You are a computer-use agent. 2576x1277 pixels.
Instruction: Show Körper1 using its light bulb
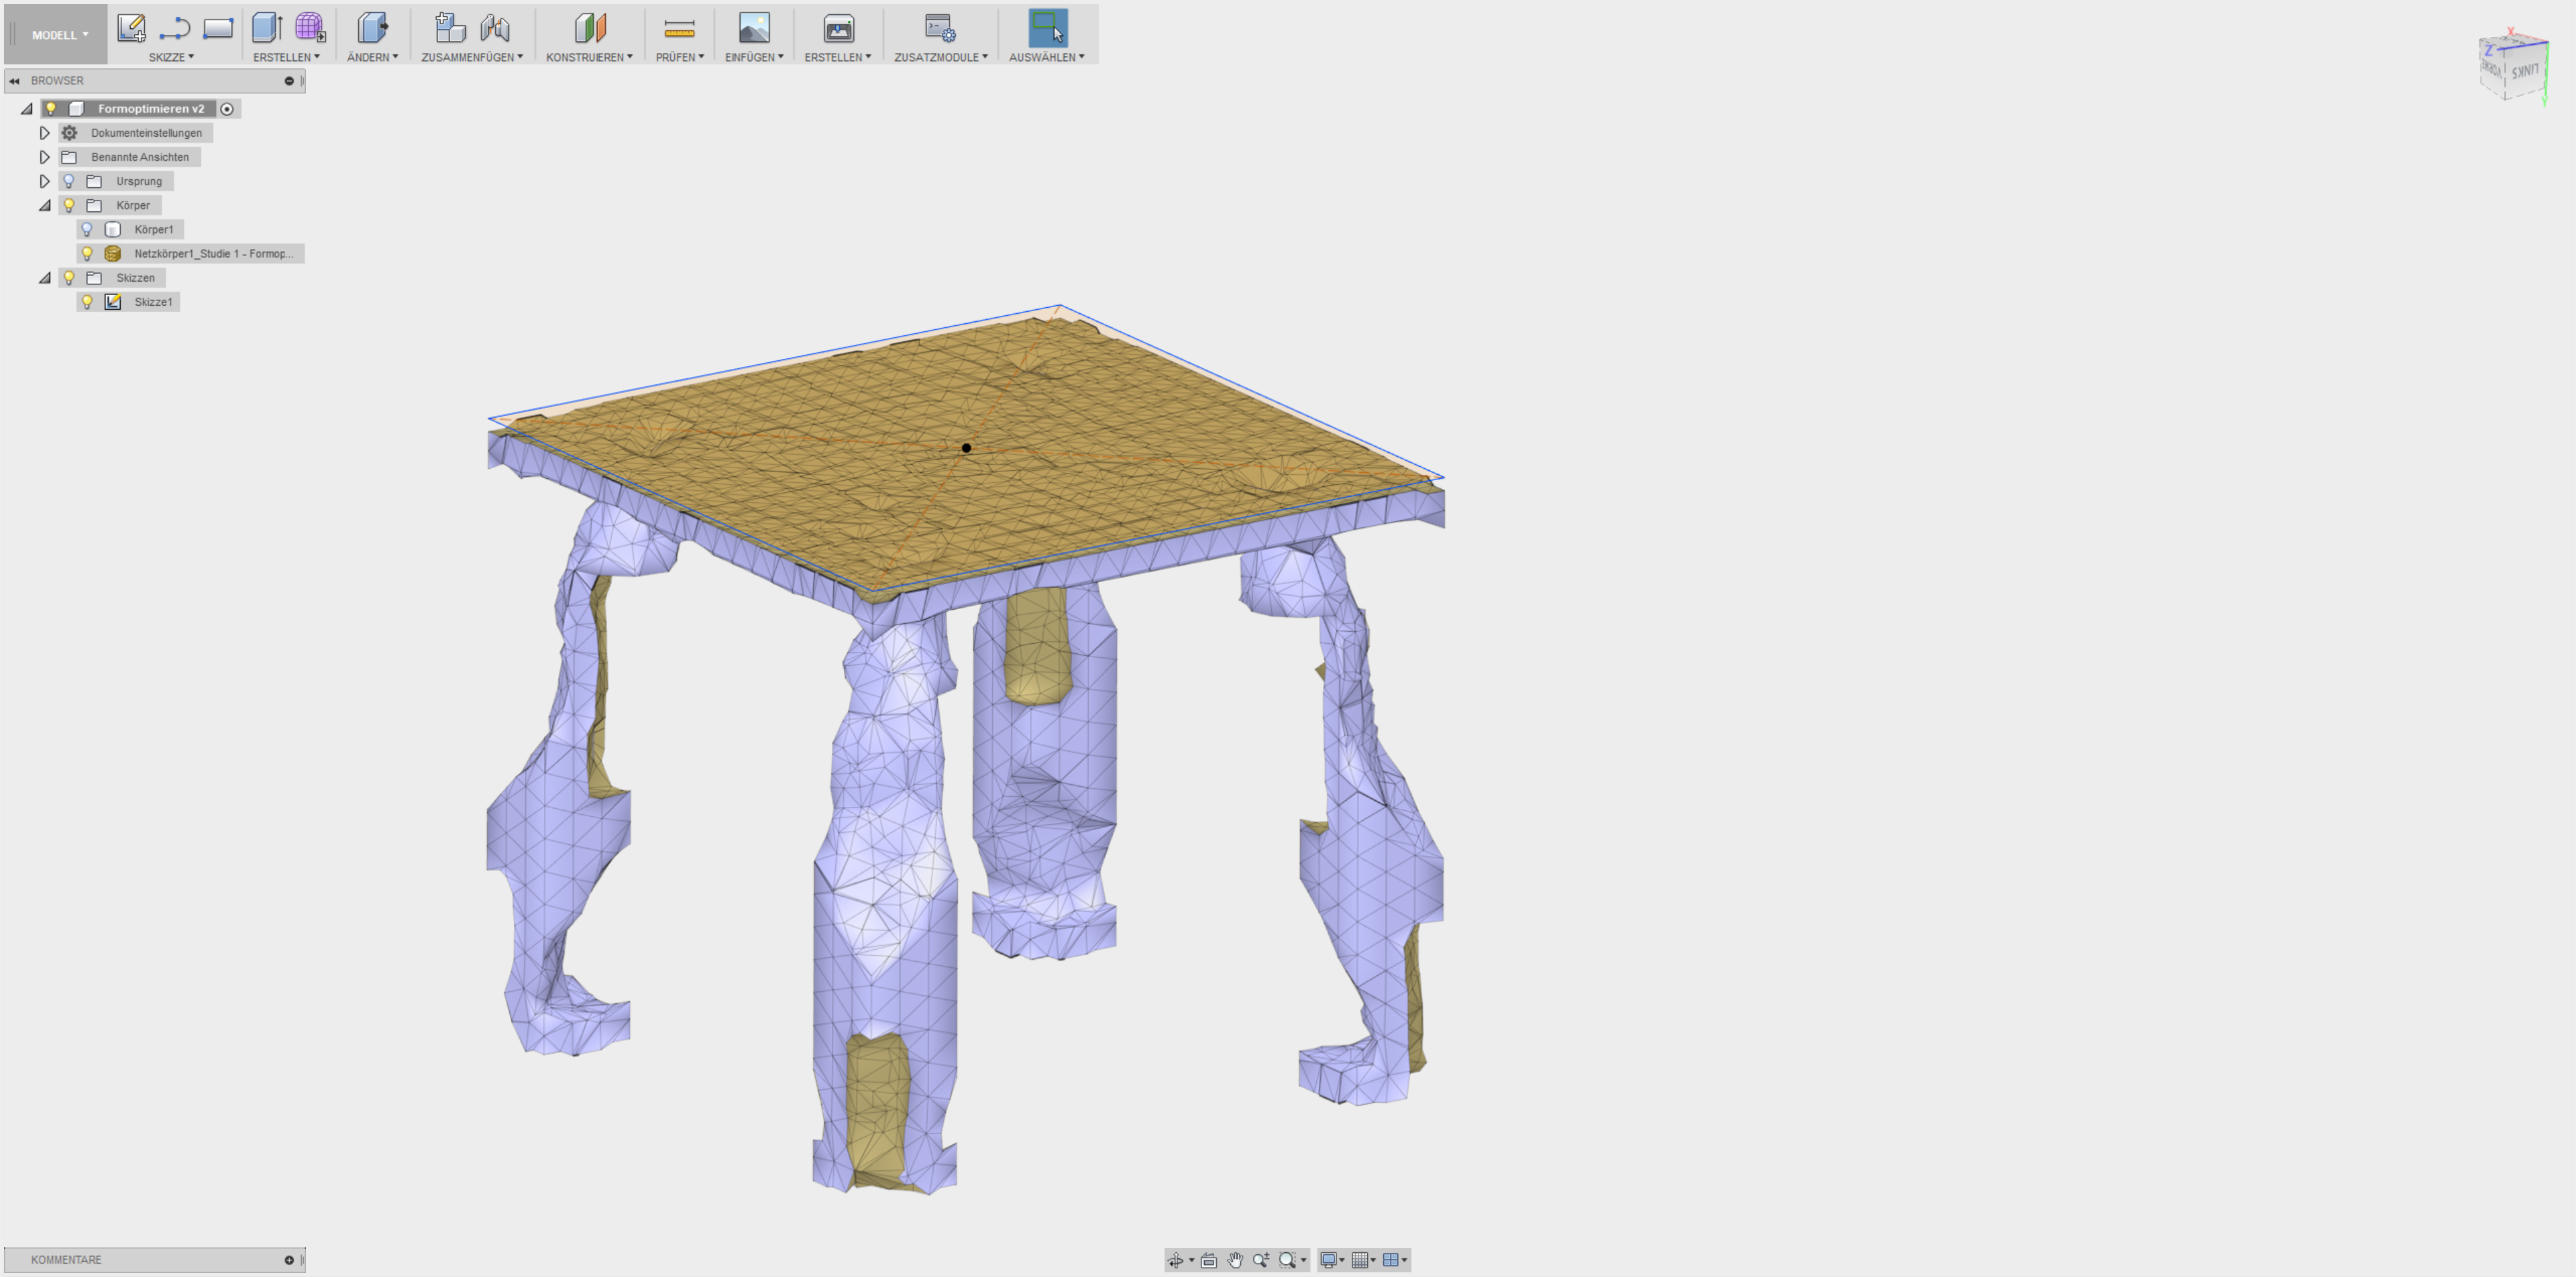87,229
